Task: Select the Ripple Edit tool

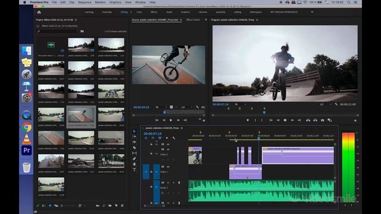Action: (135, 142)
